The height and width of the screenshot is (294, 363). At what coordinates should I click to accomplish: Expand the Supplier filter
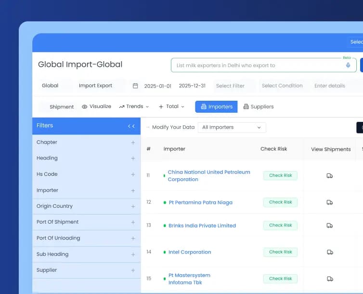tap(133, 270)
